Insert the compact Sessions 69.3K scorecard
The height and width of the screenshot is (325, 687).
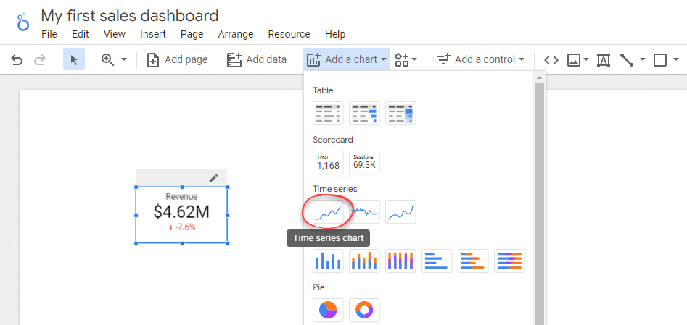point(364,162)
